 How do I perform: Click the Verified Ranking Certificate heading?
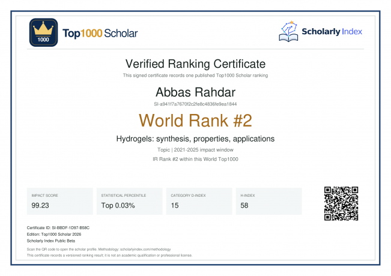(196, 64)
